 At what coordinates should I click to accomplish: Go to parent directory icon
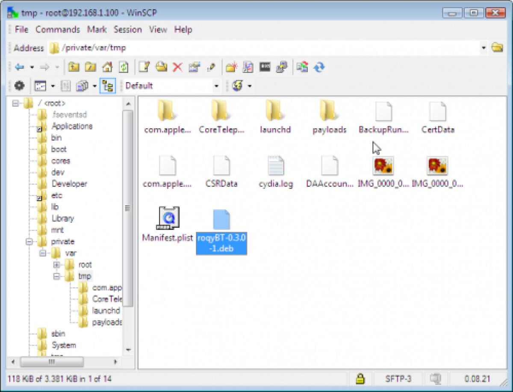click(74, 67)
